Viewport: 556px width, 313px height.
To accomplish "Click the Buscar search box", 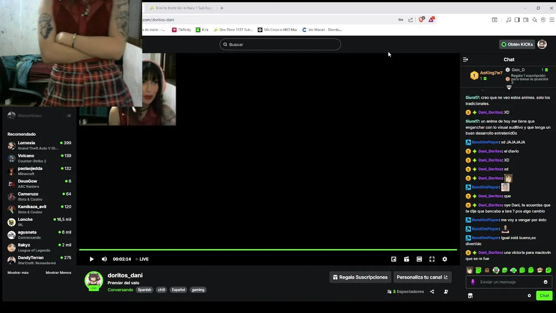I will click(x=280, y=44).
